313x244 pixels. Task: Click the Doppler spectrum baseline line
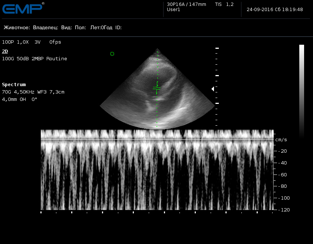157,139
